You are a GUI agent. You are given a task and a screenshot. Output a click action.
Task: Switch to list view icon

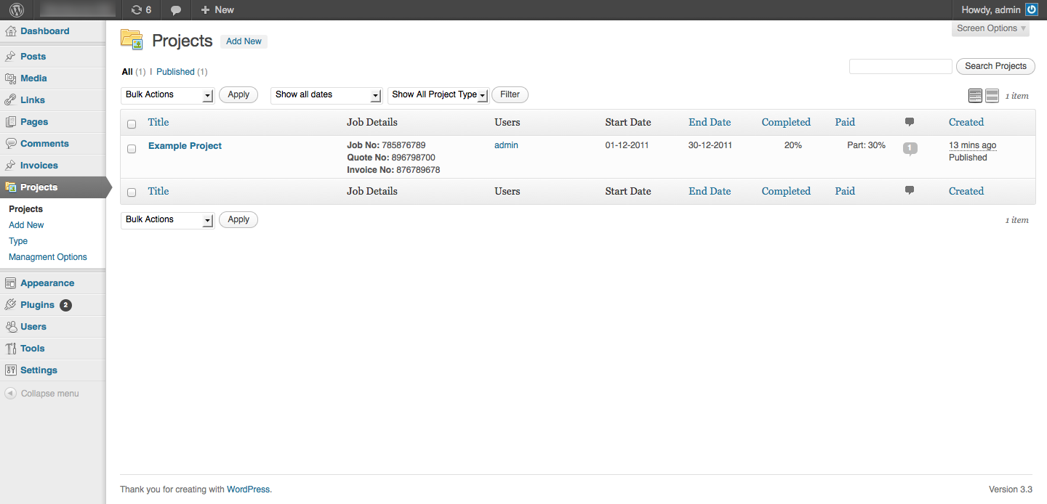(975, 96)
